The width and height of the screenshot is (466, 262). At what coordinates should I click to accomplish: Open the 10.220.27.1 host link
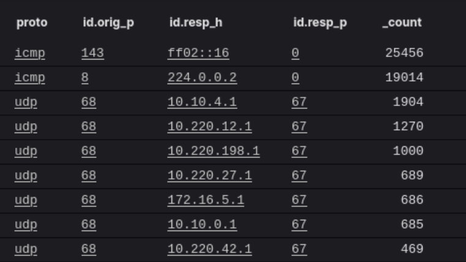pyautogui.click(x=209, y=176)
